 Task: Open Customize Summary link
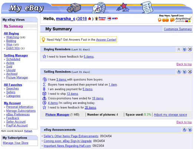pos(178,29)
